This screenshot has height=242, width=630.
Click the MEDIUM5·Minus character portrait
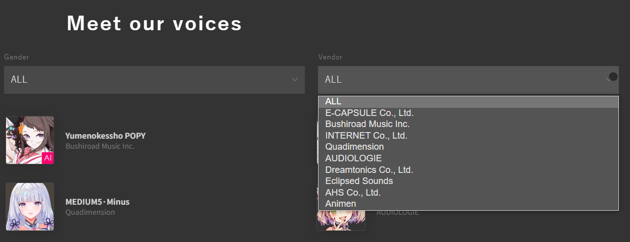coord(30,207)
